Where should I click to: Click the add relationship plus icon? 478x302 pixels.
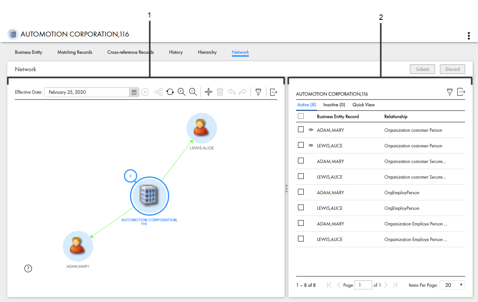(x=209, y=92)
